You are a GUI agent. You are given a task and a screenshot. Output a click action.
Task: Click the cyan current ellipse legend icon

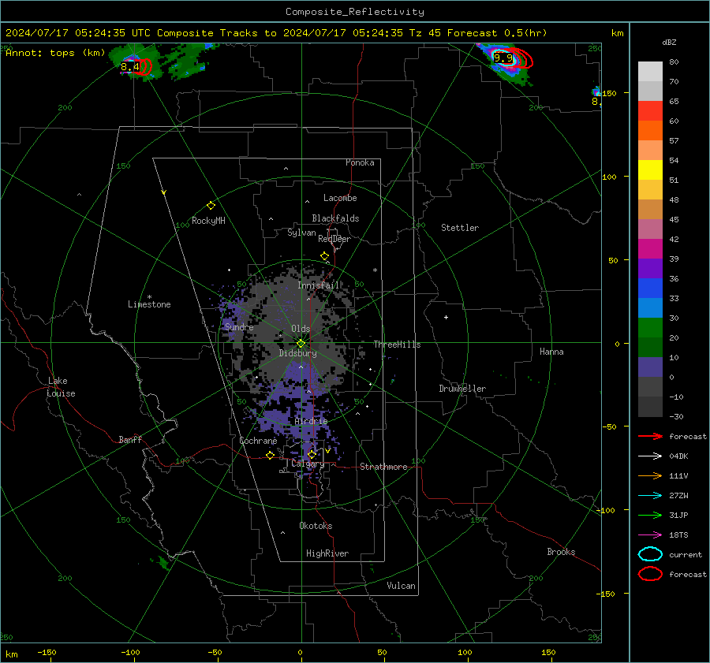click(650, 554)
